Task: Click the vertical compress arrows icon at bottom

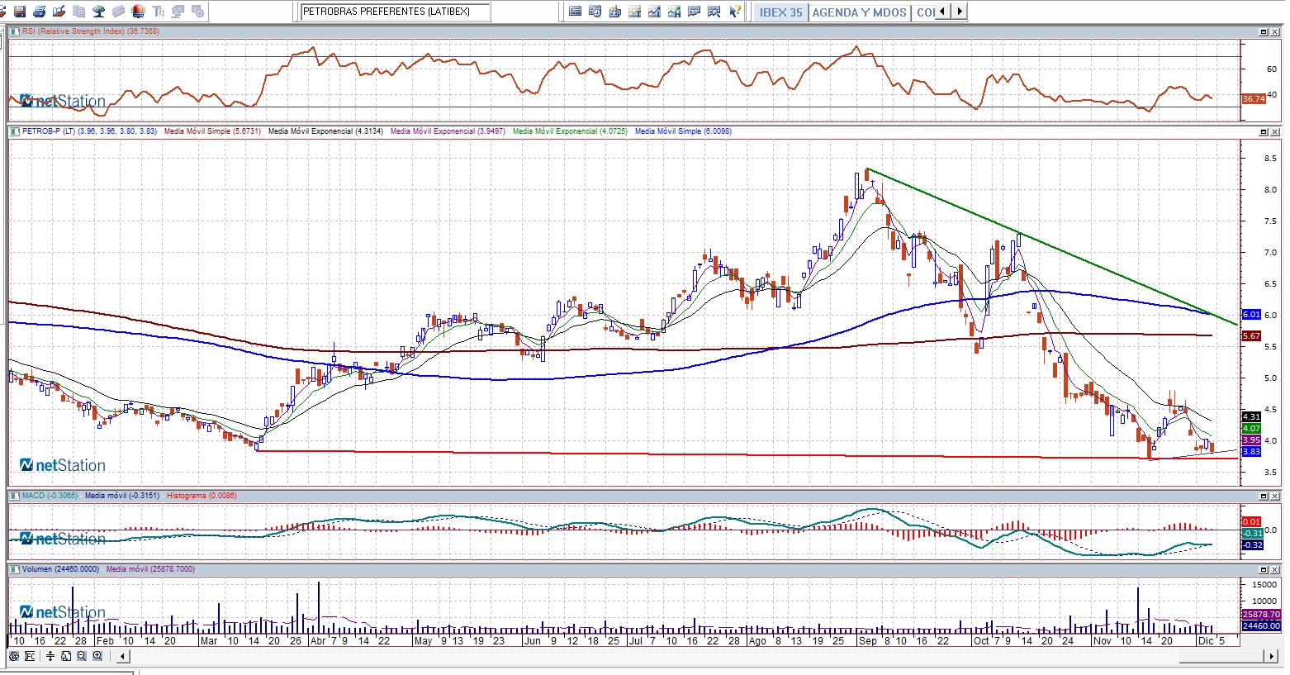Action: (50, 657)
